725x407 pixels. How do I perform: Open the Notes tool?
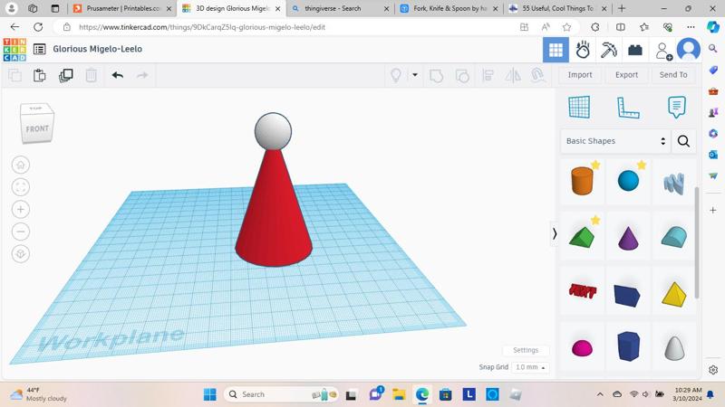click(676, 107)
